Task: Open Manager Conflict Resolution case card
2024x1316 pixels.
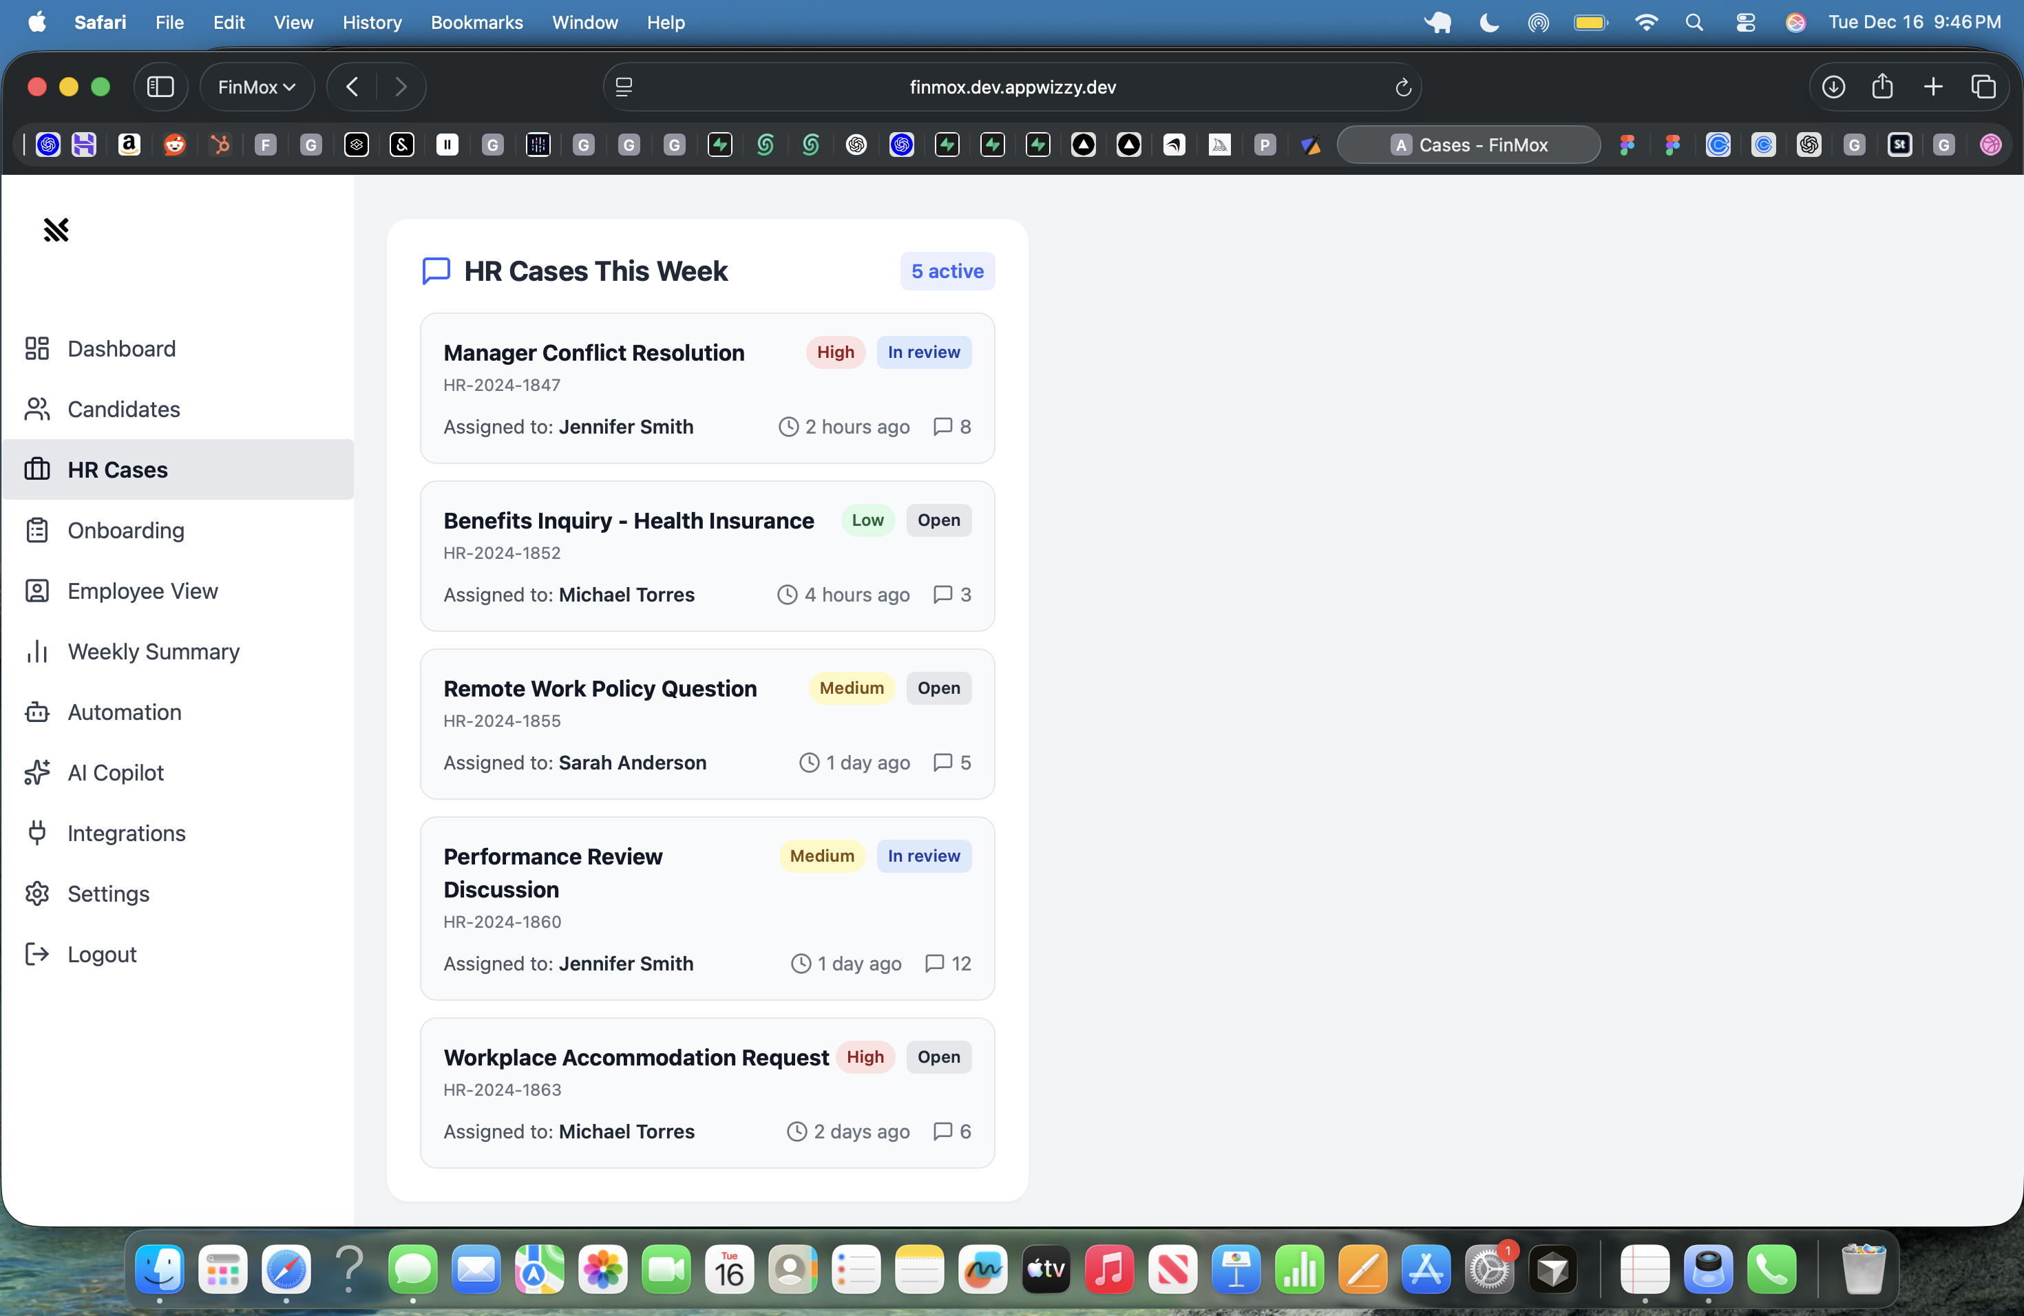Action: pos(593,353)
